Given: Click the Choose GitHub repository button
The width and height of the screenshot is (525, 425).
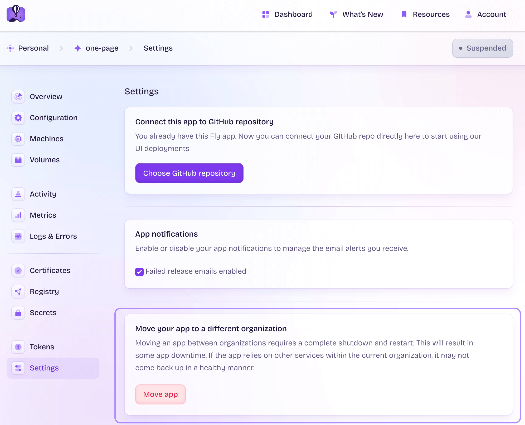Looking at the screenshot, I should pos(189,173).
